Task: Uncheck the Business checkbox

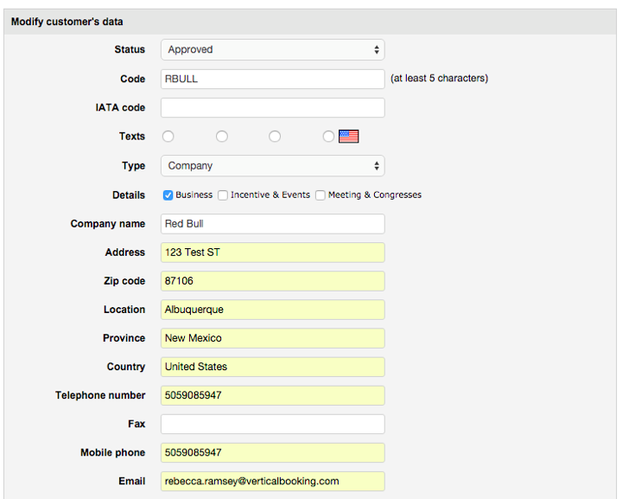Action: coord(168,195)
